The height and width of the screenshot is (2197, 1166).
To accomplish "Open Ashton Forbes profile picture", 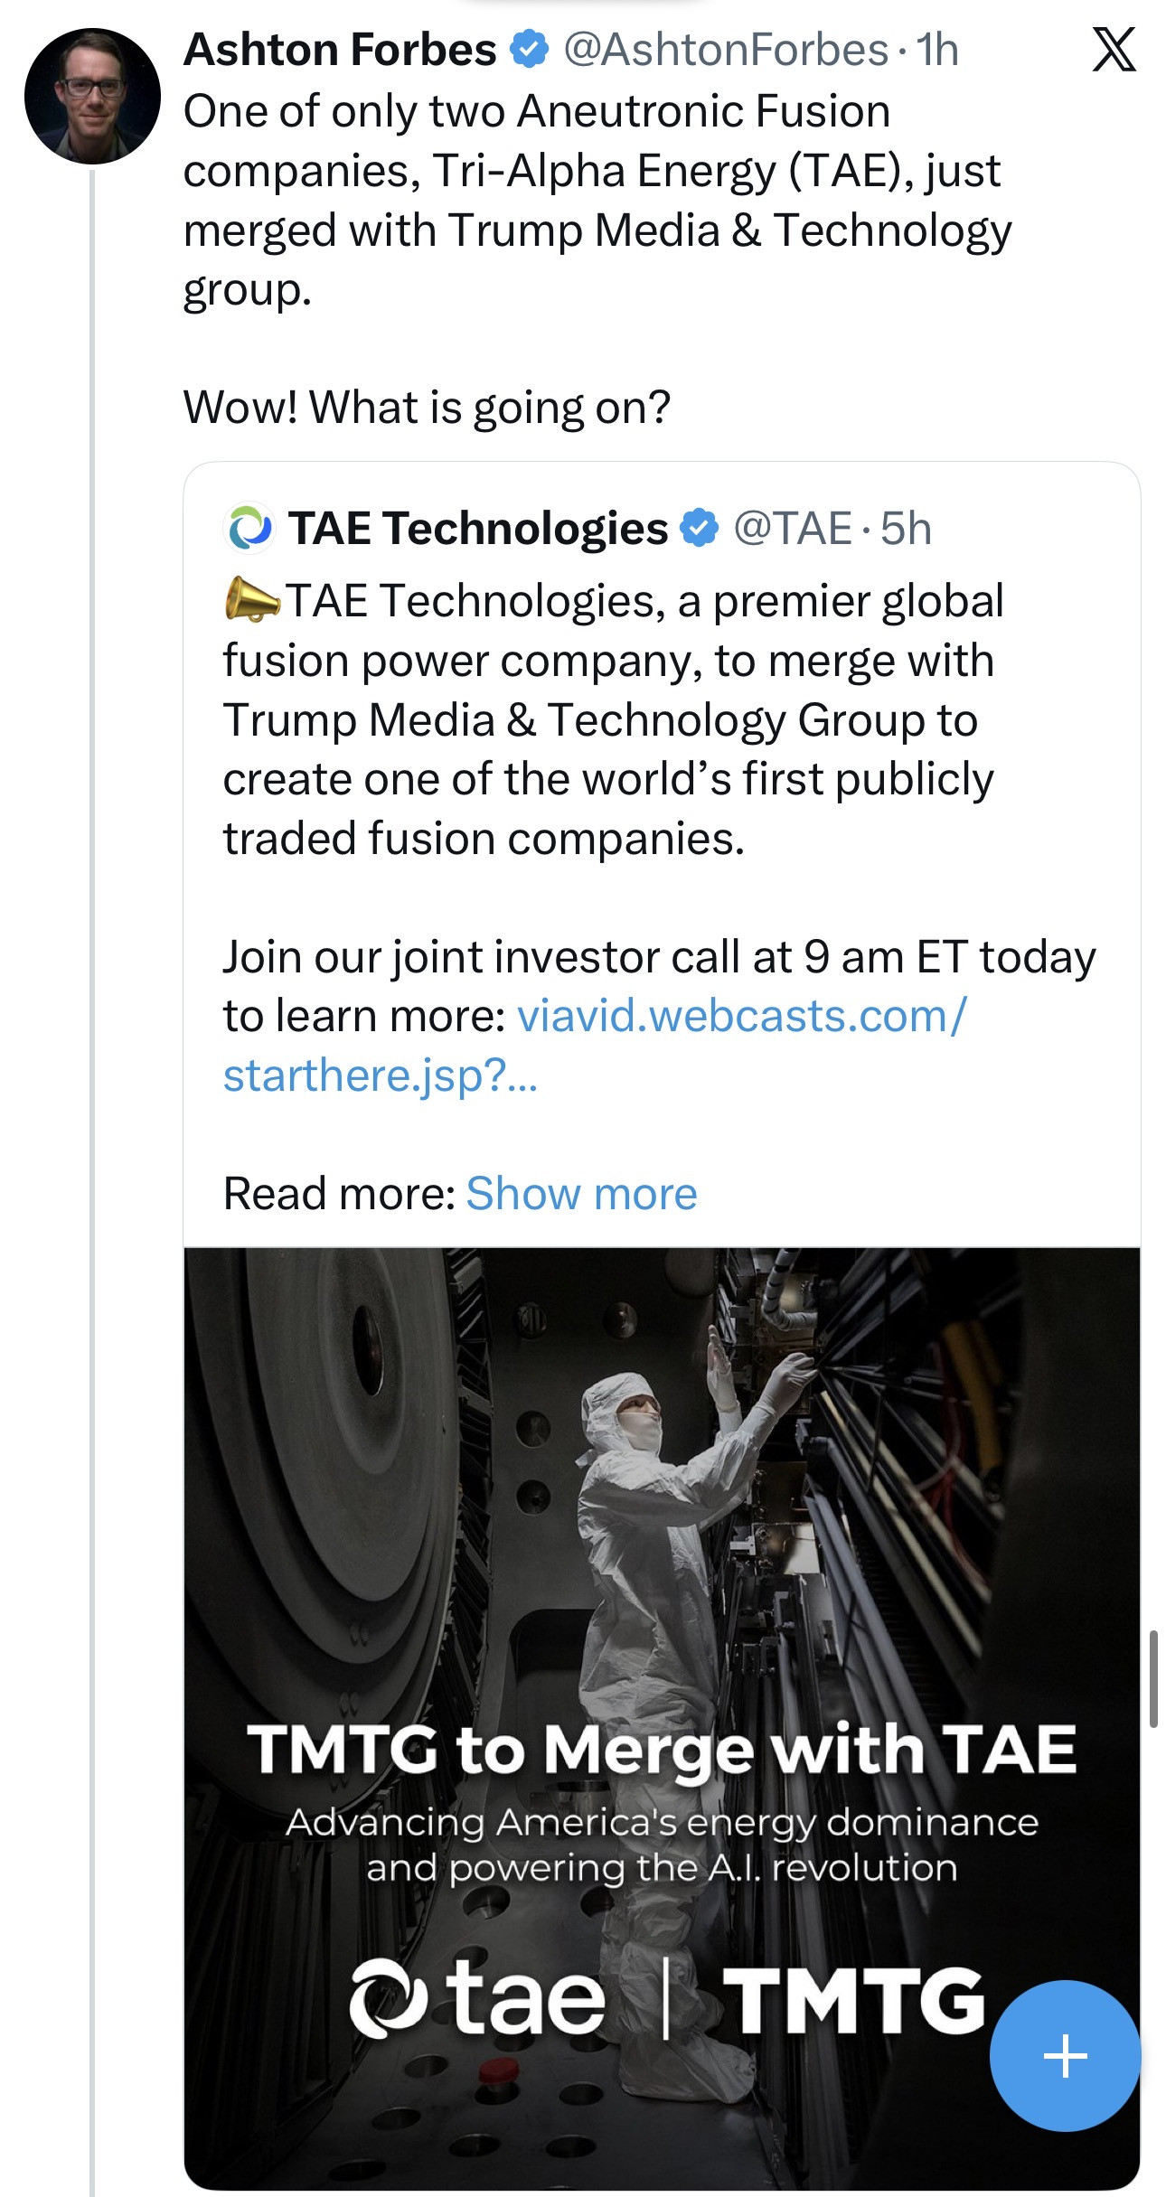I will 92,96.
